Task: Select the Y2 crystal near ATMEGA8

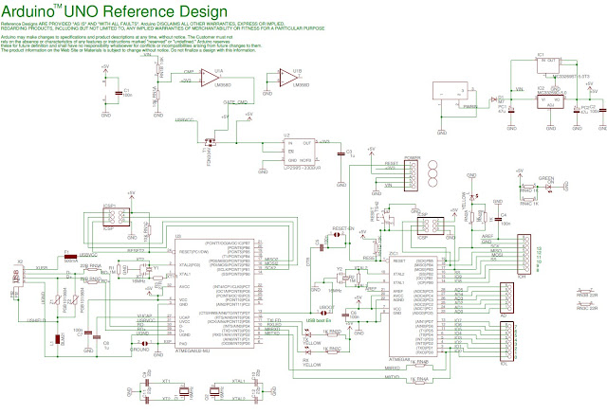Action: 340,277
